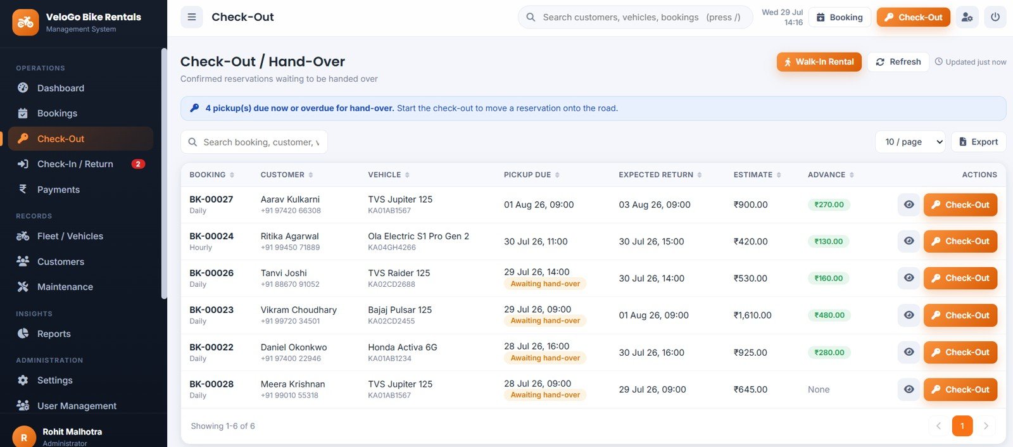Sort table by Advance column
1013x447 pixels.
[x=831, y=175]
